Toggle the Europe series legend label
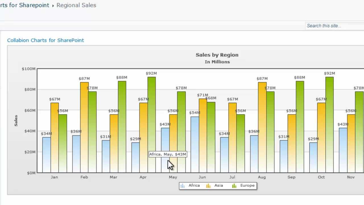 tap(247, 185)
